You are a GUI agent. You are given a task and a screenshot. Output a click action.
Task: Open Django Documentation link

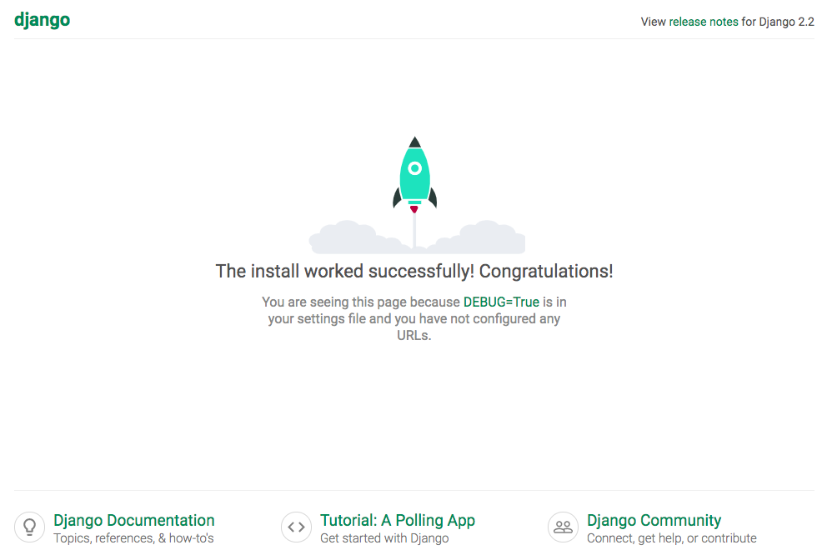134,520
